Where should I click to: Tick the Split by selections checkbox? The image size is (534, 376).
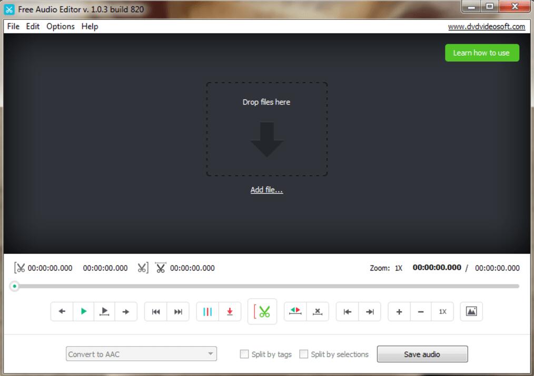304,354
